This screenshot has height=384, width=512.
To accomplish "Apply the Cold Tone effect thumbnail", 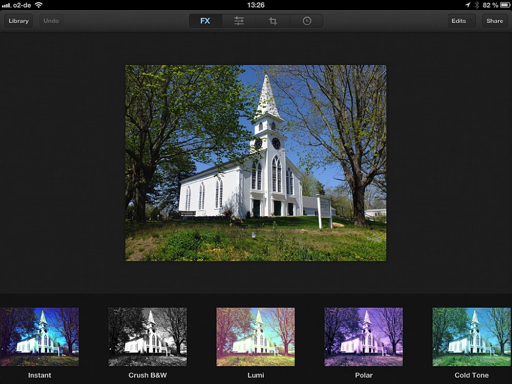I will pyautogui.click(x=472, y=337).
